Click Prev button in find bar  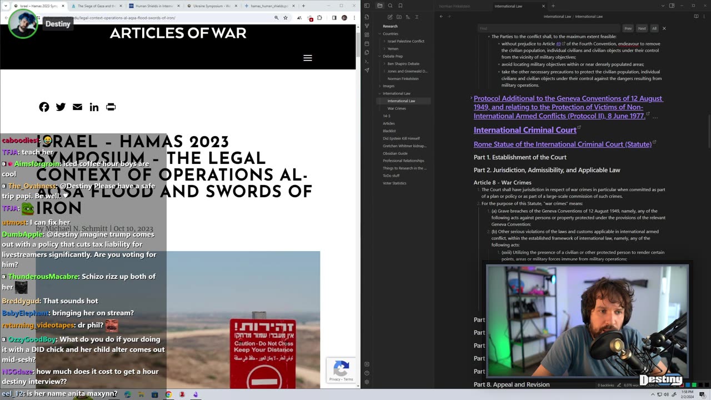[628, 28]
